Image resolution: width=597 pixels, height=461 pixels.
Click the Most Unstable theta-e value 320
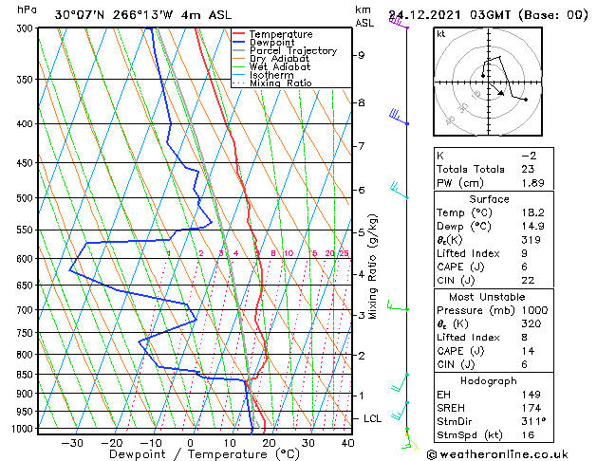(x=532, y=323)
